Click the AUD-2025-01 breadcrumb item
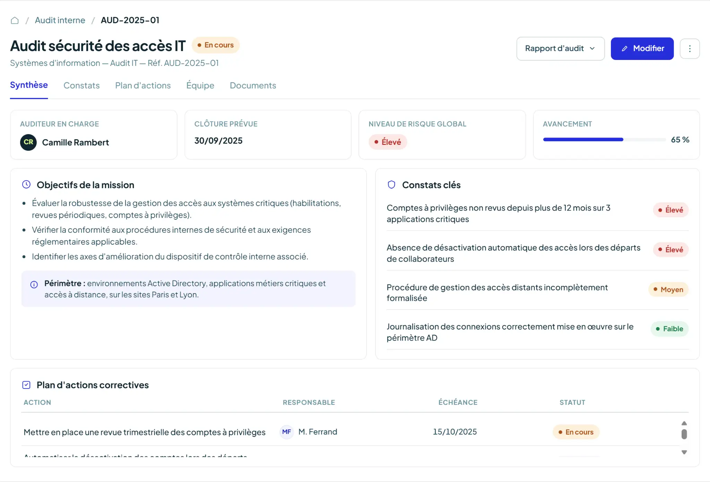 tap(130, 20)
